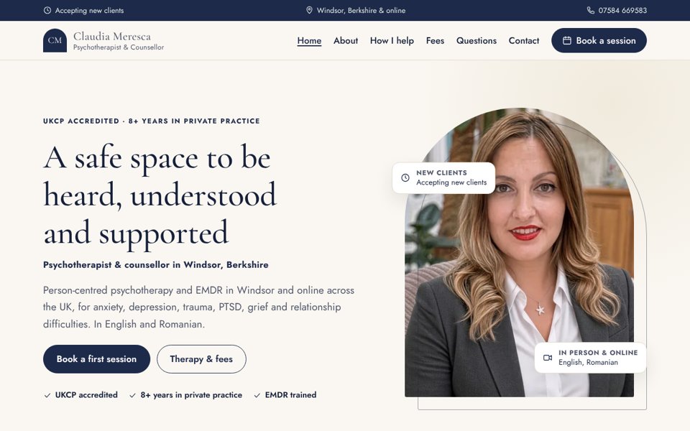
Task: Open the Questions nav link
Action: pos(476,40)
